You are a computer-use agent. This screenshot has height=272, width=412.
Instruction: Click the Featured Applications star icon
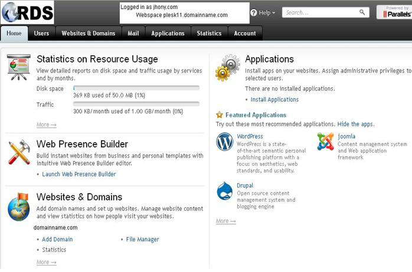pyautogui.click(x=220, y=114)
